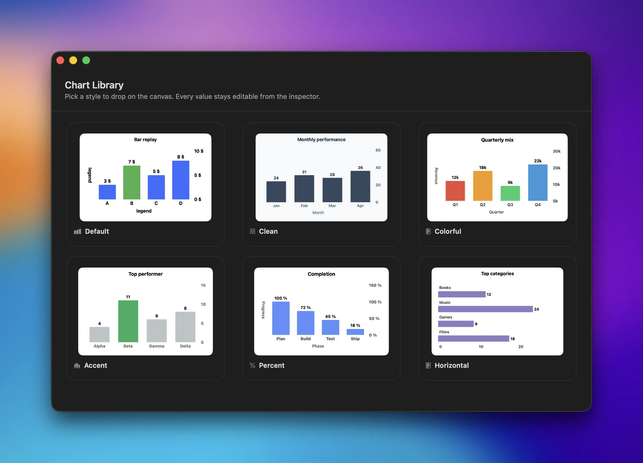
Task: Select the Horizontal style label
Action: point(452,365)
